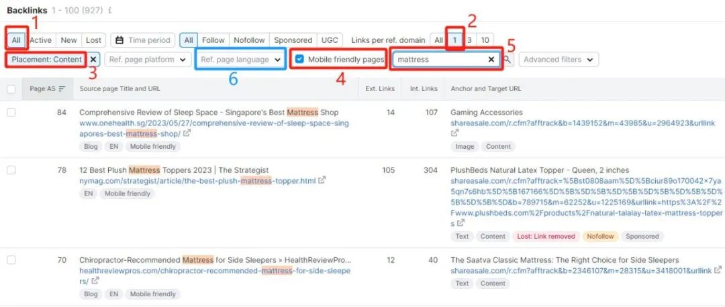
Task: Click title Chiropractor-Recommended Mattress for Side Sleepers
Action: click(x=215, y=260)
